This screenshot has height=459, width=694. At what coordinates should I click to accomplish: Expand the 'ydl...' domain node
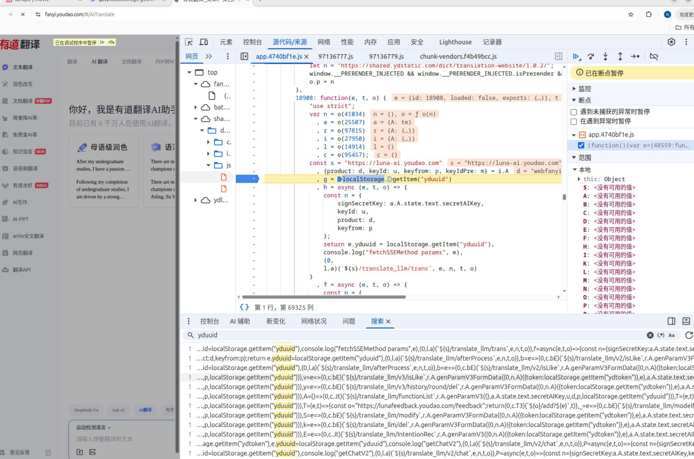pos(195,200)
